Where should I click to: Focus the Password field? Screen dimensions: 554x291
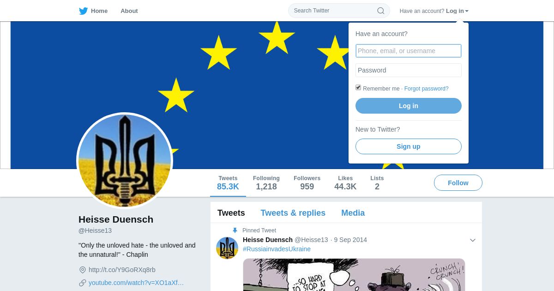click(409, 70)
